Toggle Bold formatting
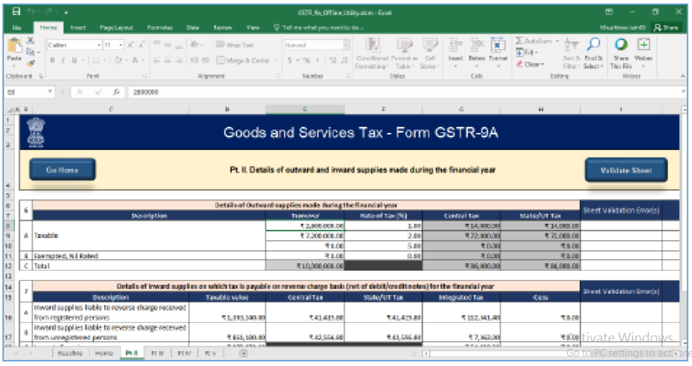Viewport: 692px width, 366px height. coord(52,60)
